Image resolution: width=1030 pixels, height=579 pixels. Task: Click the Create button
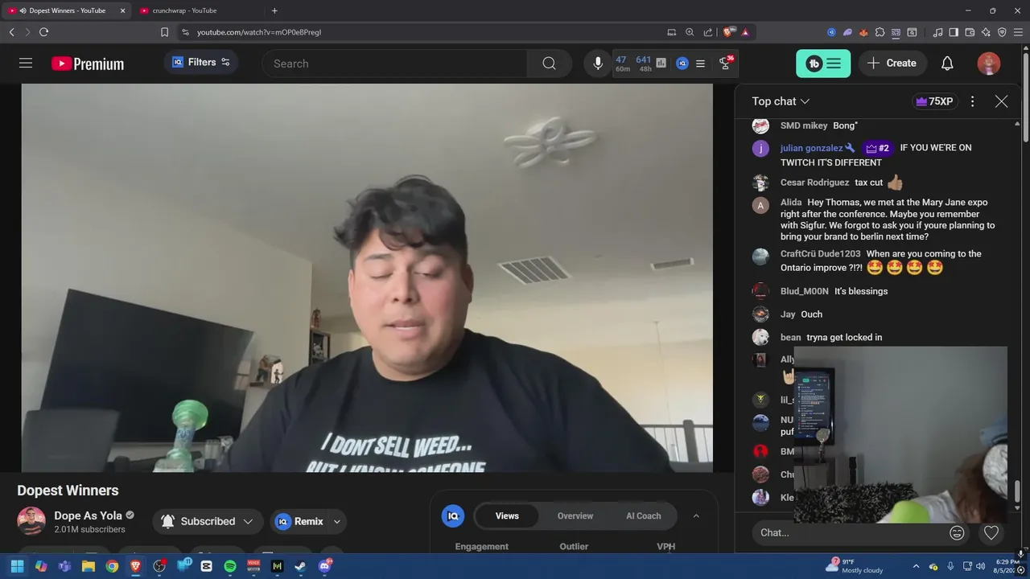[x=892, y=63]
